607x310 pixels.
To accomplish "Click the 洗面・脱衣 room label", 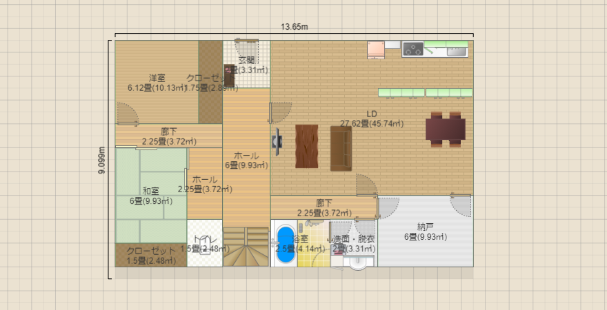I will (x=354, y=243).
